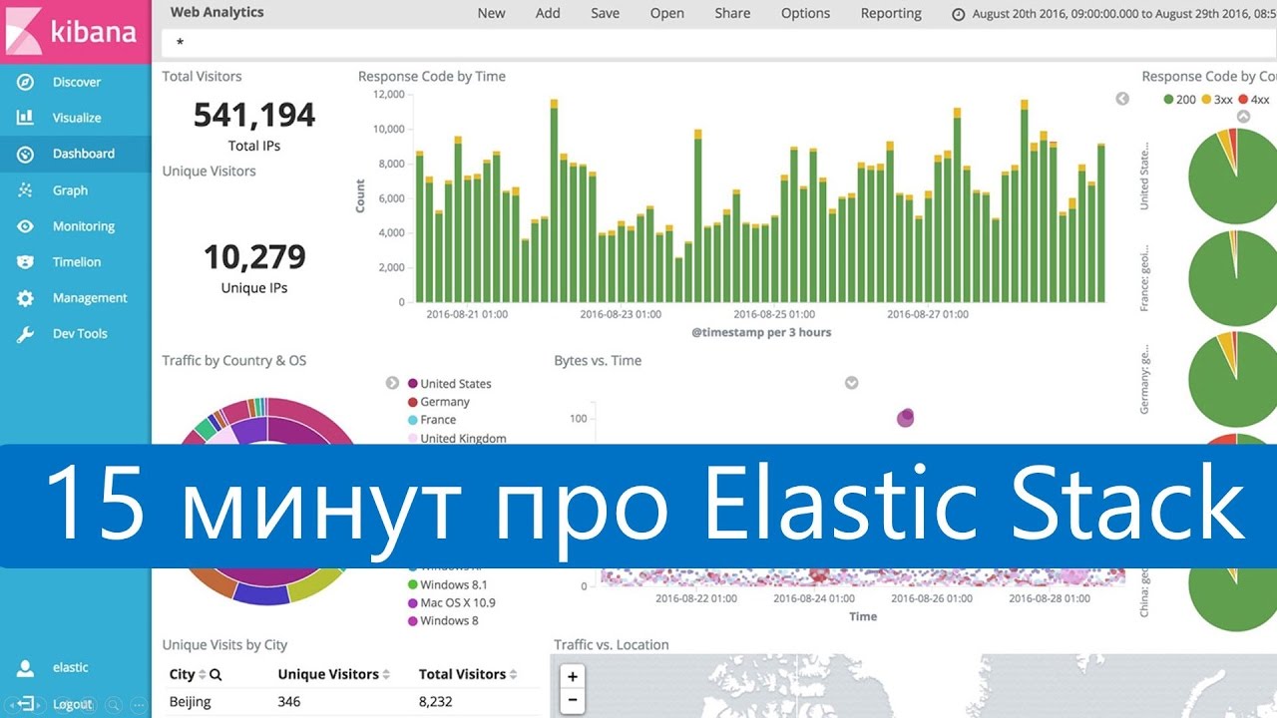Viewport: 1277px width, 718px height.
Task: Click the Kibana logo
Action: pos(75,32)
